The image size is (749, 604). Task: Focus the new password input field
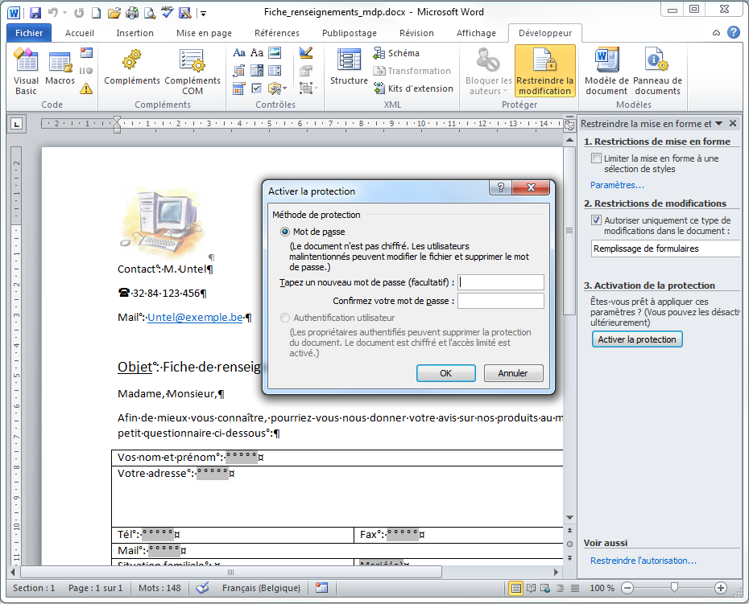[501, 282]
